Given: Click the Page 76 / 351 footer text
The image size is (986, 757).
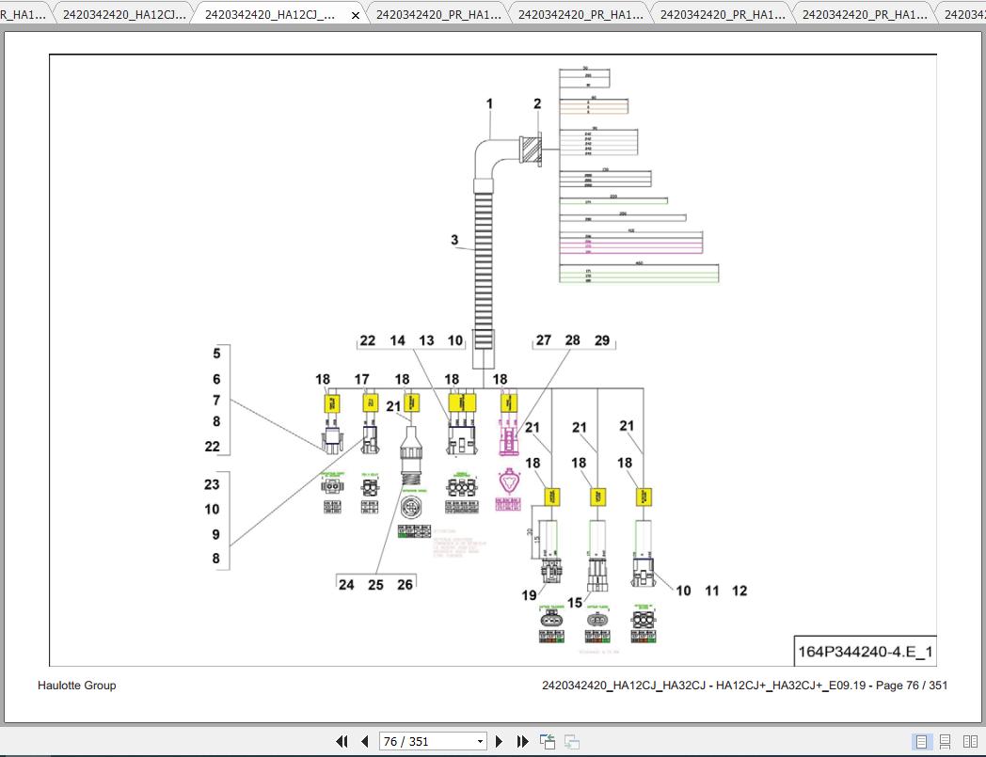Looking at the screenshot, I should point(911,686).
